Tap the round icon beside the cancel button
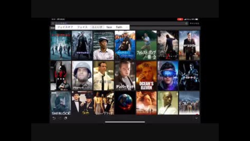Image resolution: width=250 pixels, height=141 pixels. [186, 23]
